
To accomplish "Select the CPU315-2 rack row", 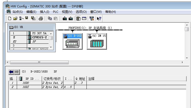I will click(x=29, y=37).
